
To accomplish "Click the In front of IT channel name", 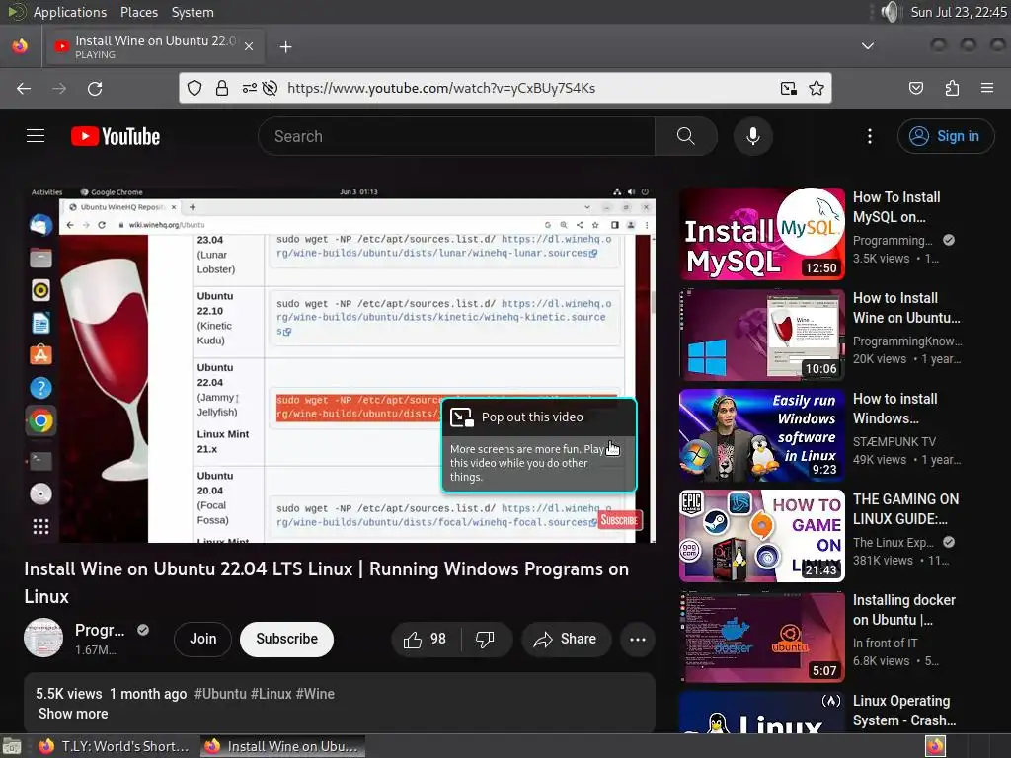I will pos(885,644).
